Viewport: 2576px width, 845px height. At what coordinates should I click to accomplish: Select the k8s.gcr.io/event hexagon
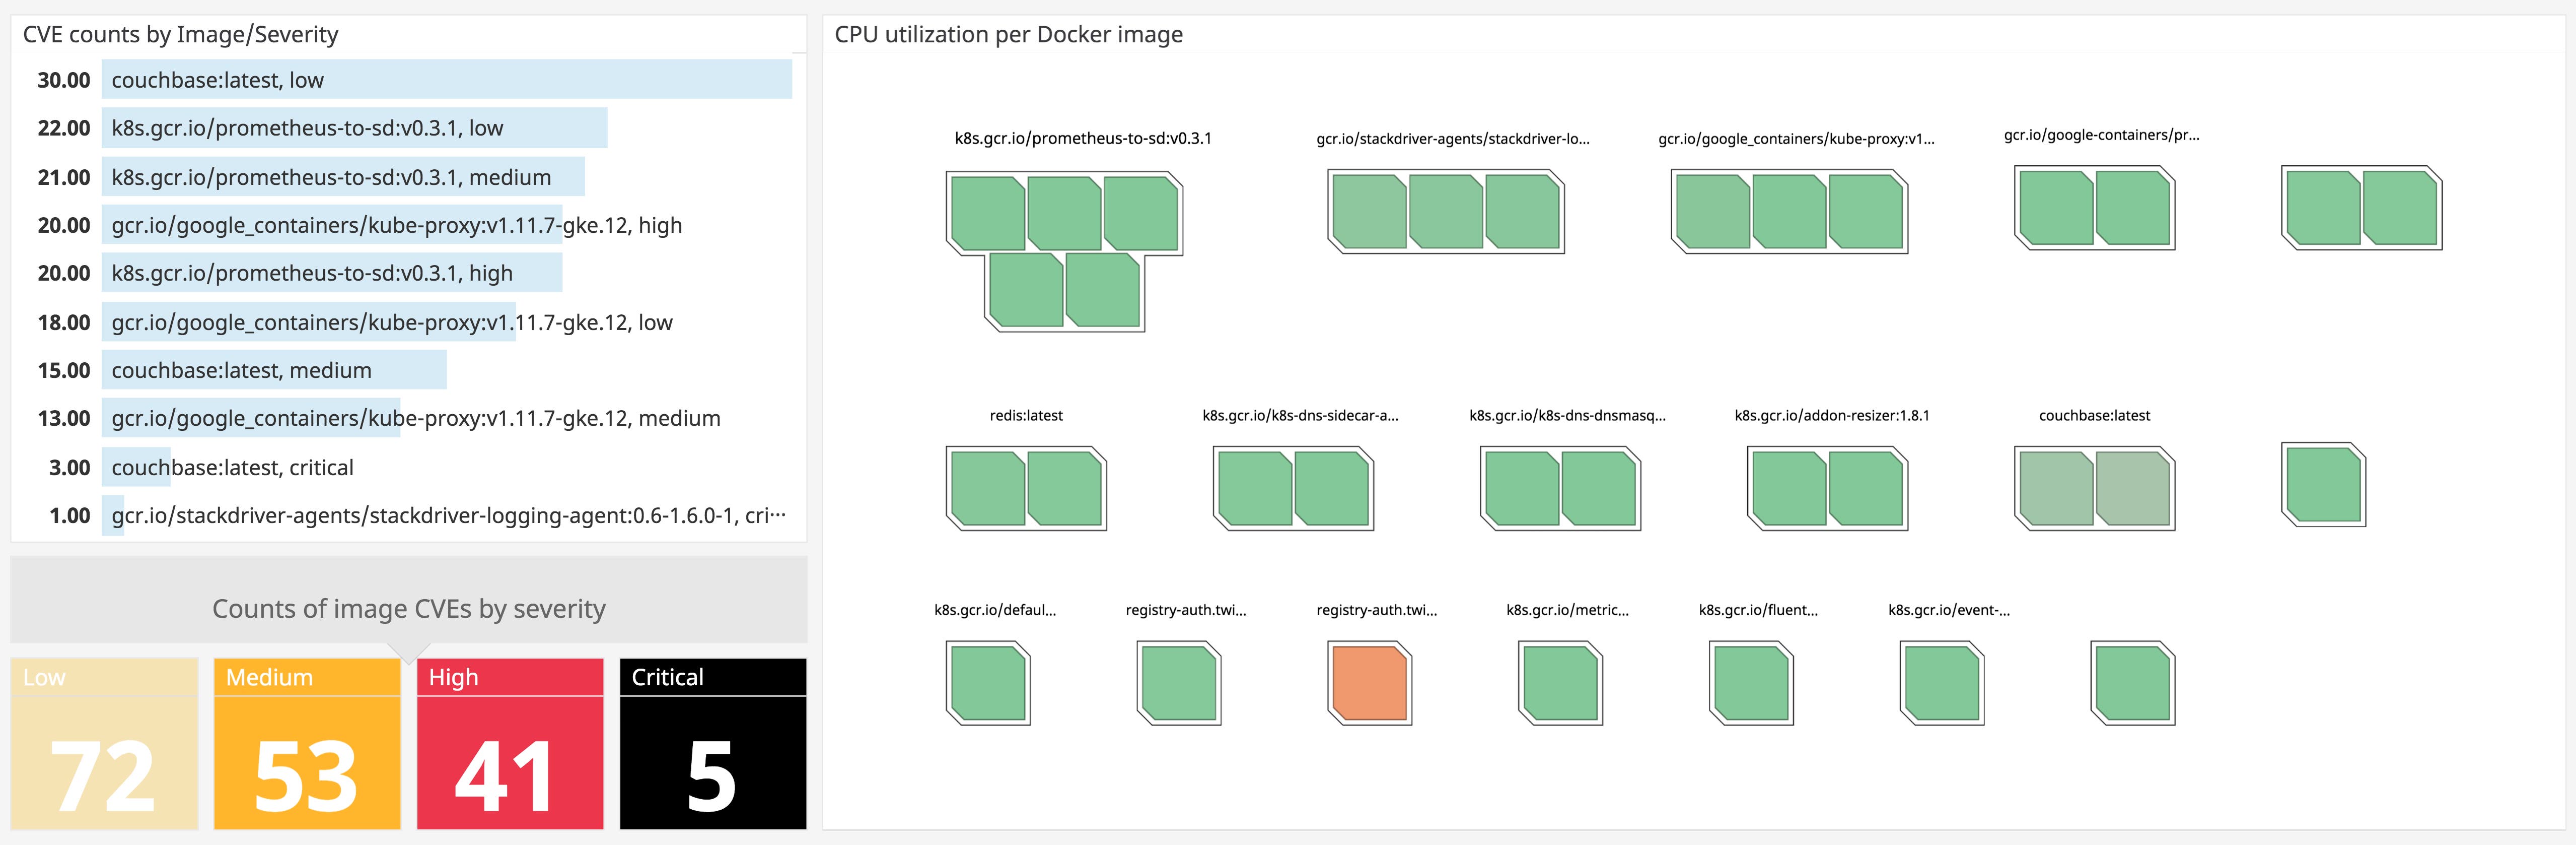click(1942, 684)
